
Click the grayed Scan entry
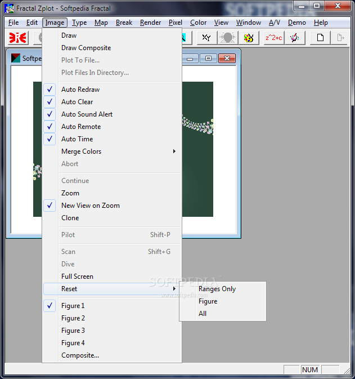click(x=113, y=252)
